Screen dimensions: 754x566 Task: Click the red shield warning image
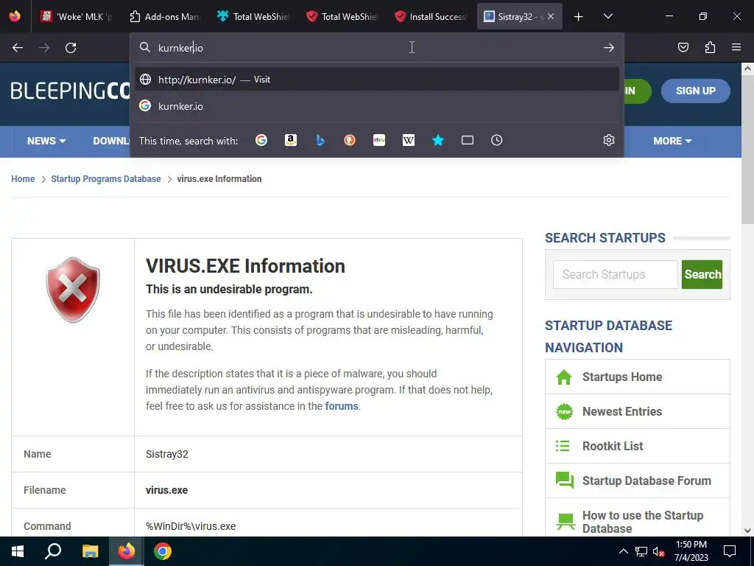tap(73, 290)
